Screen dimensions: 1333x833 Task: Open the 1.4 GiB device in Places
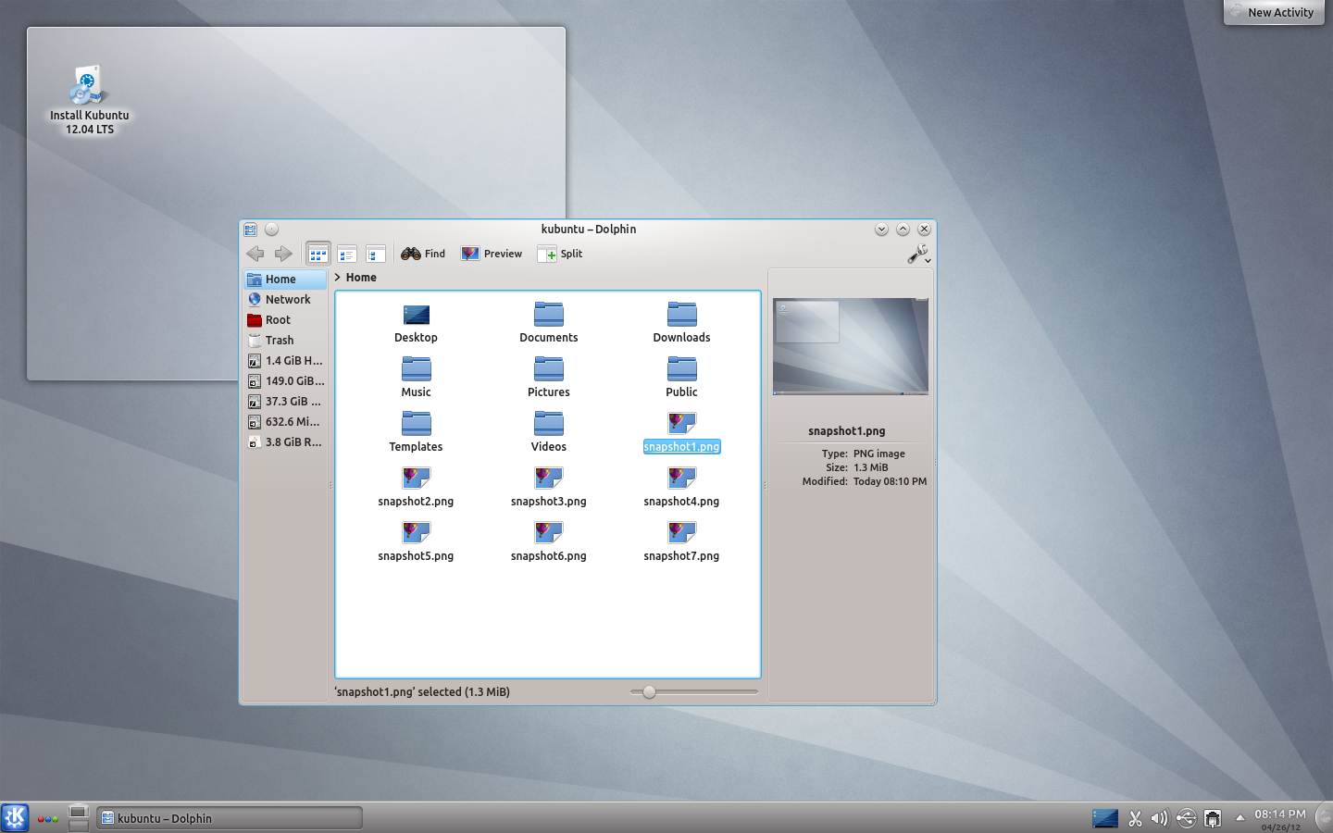coord(285,361)
